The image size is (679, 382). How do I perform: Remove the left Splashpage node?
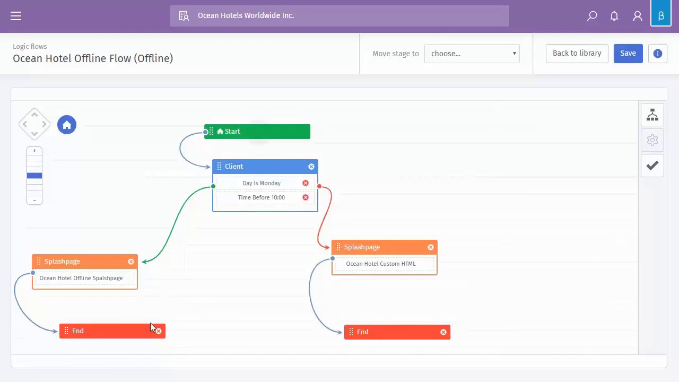click(131, 262)
